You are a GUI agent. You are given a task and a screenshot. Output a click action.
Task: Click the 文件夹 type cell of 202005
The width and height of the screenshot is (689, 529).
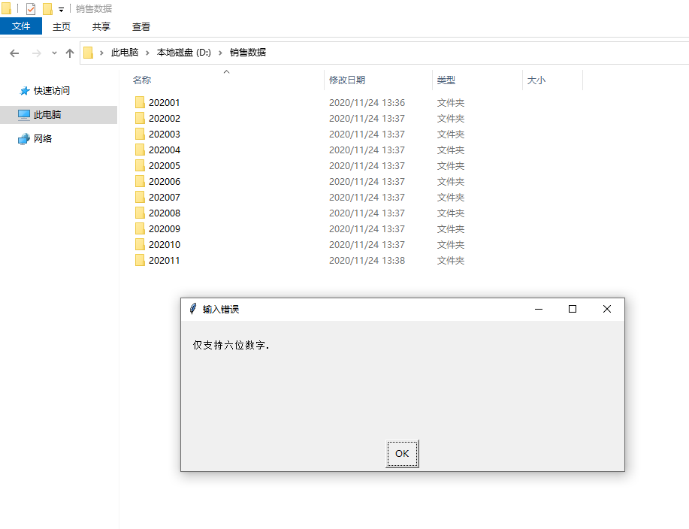coord(450,165)
